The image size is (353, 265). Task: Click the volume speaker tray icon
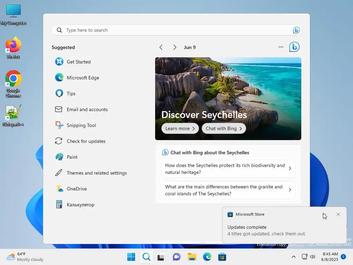[313, 257]
